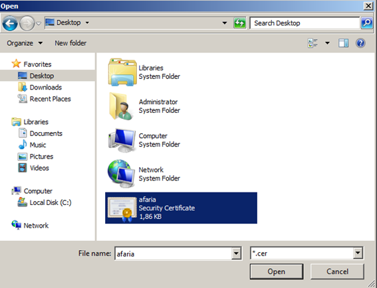Click the Back navigation arrow
The image size is (377, 288).
[x=10, y=23]
